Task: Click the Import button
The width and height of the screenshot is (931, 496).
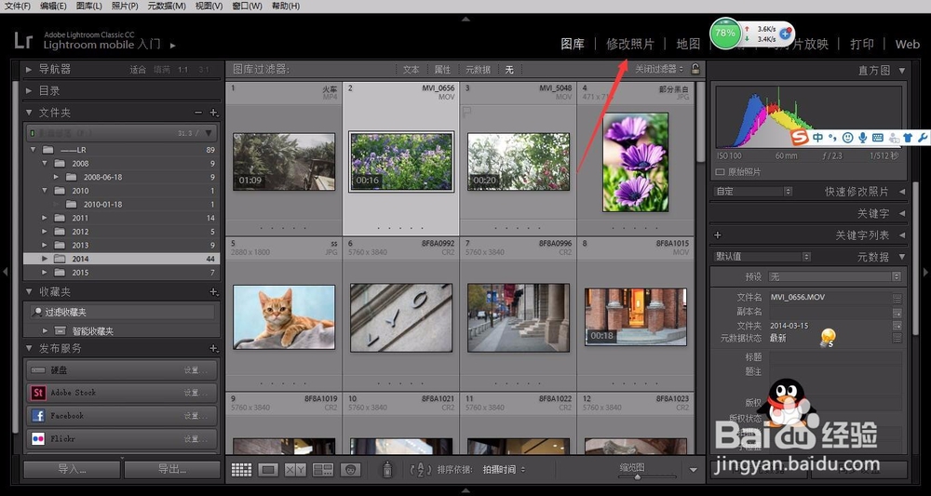Action: 72,469
